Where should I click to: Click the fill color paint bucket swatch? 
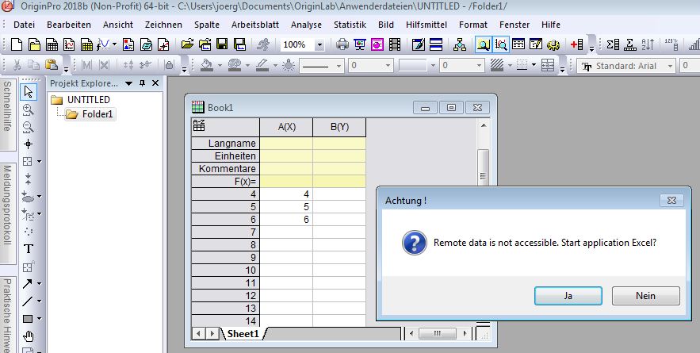click(207, 65)
